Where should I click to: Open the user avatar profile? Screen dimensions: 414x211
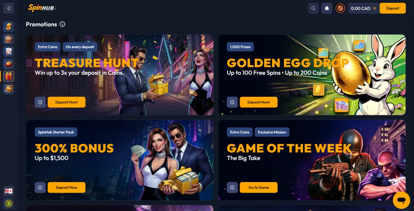point(340,8)
